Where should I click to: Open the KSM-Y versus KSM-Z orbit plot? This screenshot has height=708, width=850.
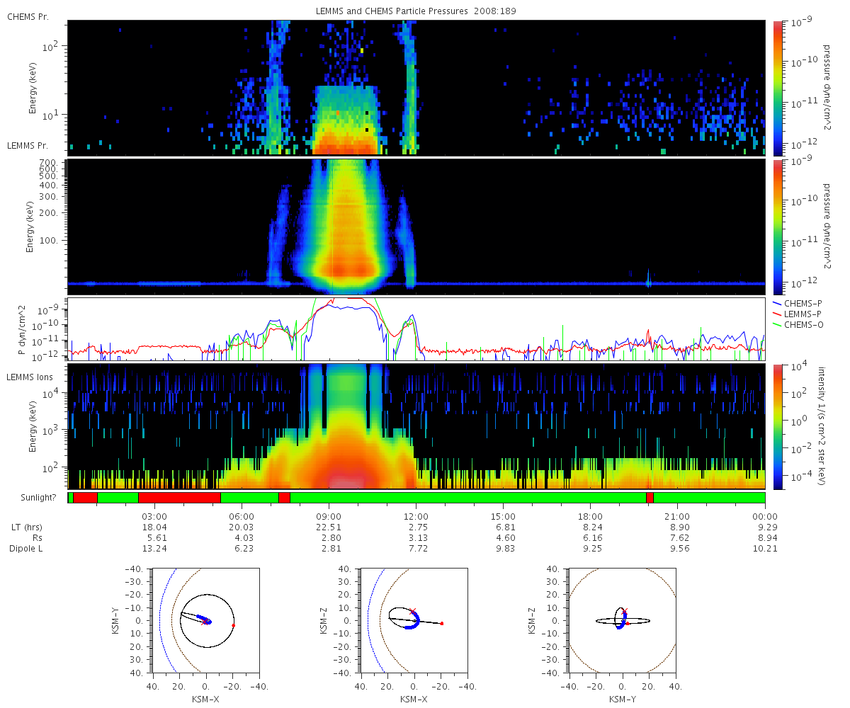pos(622,621)
